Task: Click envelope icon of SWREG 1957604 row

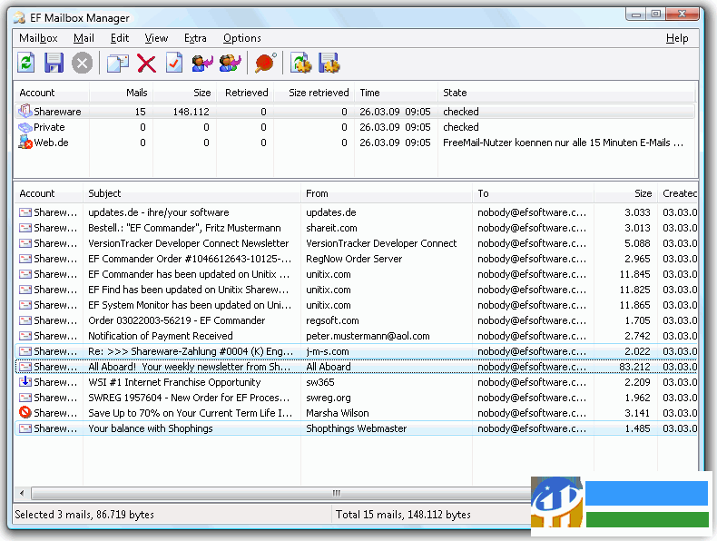Action: (x=25, y=398)
